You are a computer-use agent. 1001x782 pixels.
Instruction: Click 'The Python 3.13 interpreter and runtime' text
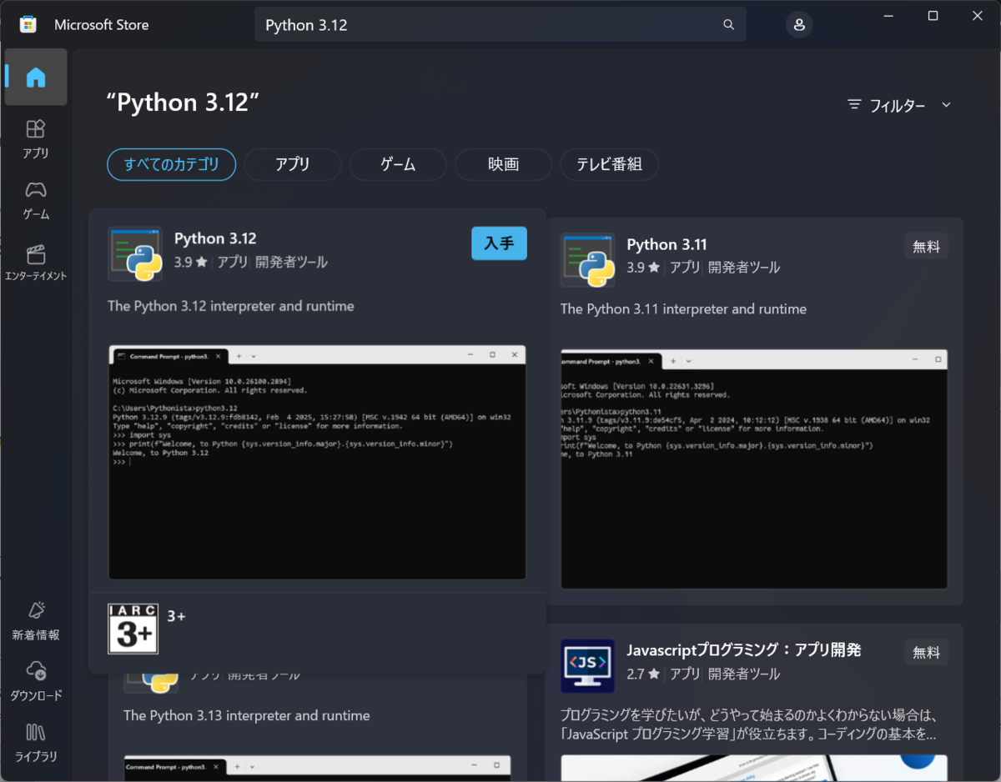click(x=247, y=715)
